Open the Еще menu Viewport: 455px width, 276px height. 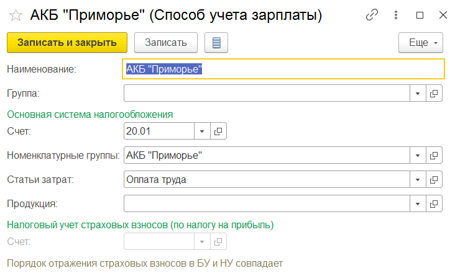point(421,43)
